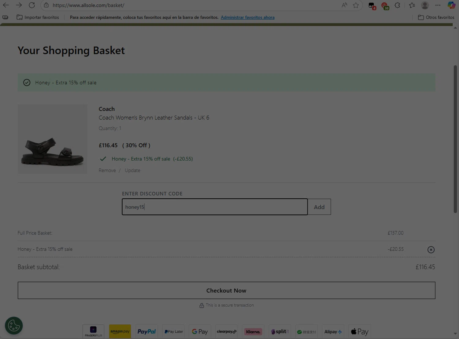Click the address bar URL
Viewport: 459px width, 339px height.
tap(88, 5)
